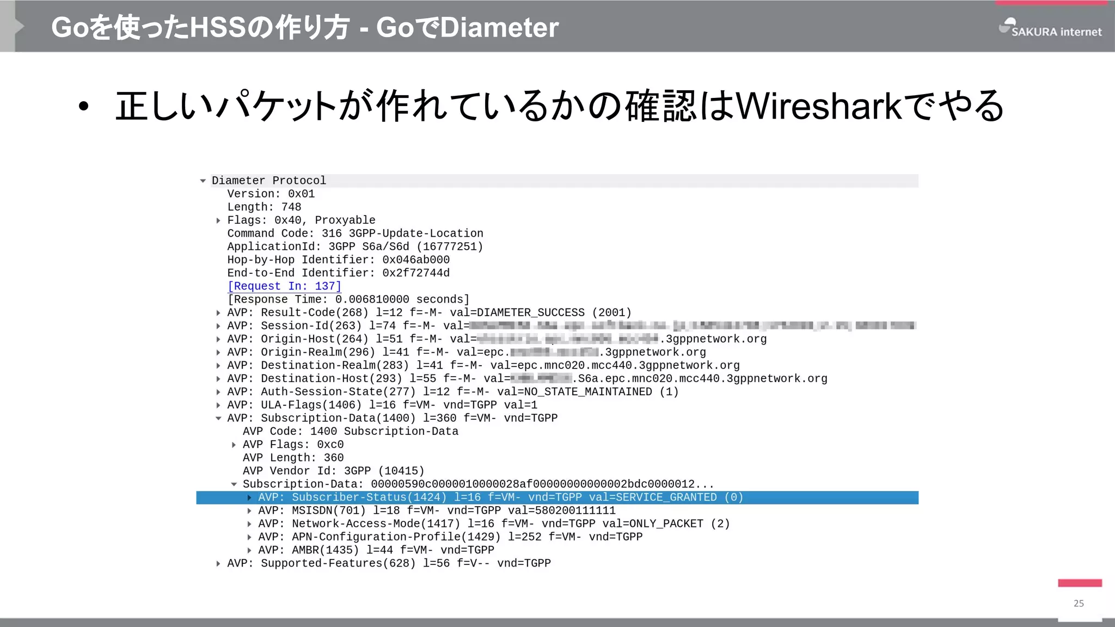Select the Hop-by-Hop Identifier: 0x046ab000 row
Viewport: 1115px width, 627px height.
(339, 260)
